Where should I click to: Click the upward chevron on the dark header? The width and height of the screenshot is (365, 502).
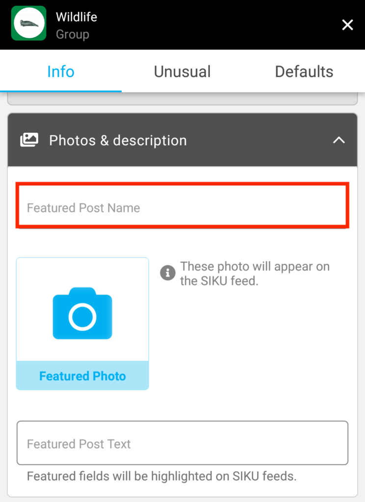(339, 140)
